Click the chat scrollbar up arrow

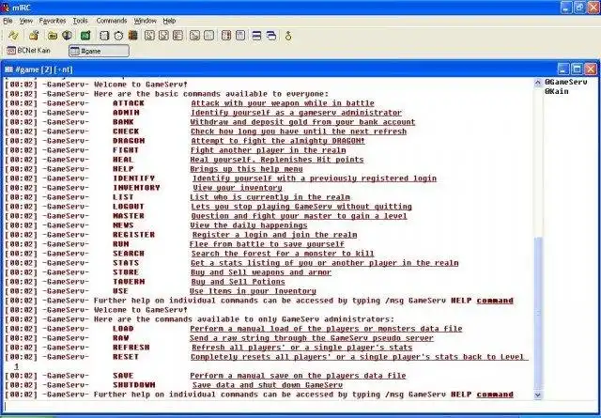click(538, 83)
